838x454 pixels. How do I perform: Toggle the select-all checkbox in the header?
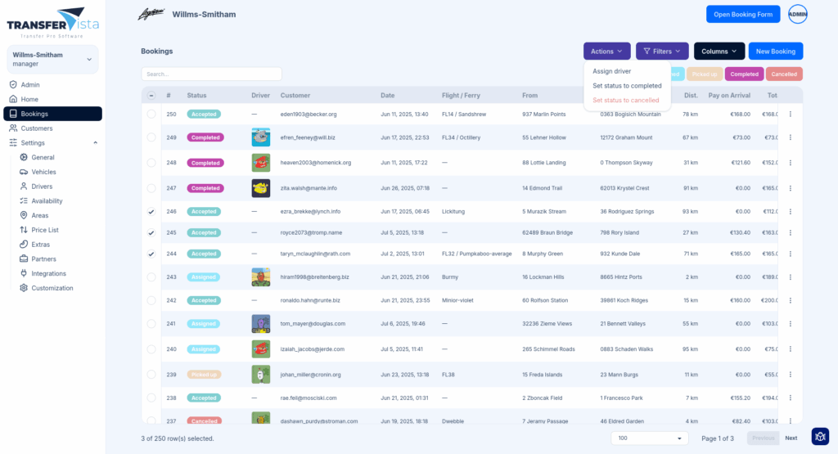coord(151,96)
